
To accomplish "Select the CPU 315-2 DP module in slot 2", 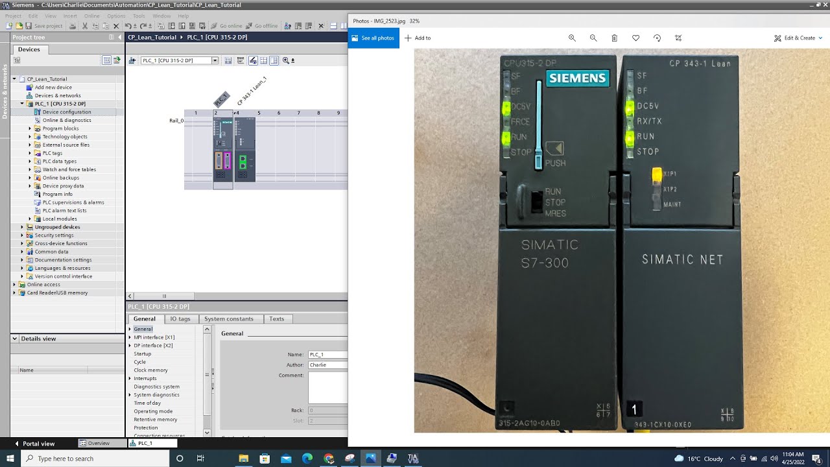I will tap(222, 150).
